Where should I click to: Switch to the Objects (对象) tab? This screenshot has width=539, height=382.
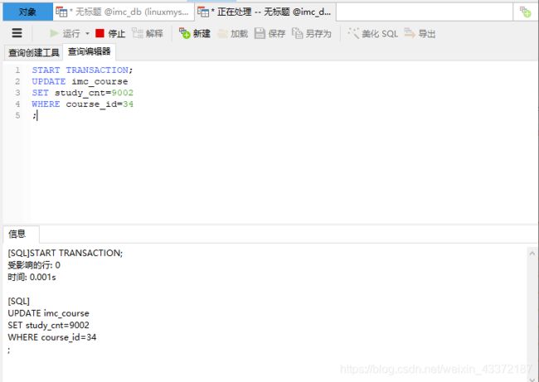27,12
